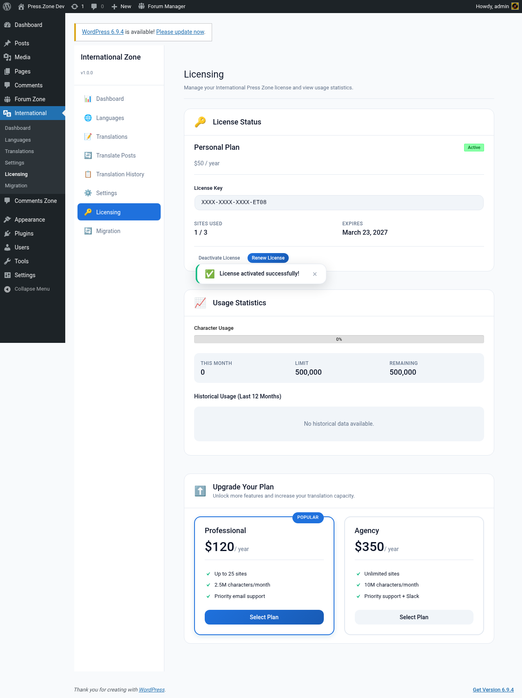This screenshot has height=698, width=522.
Task: Click the International translate icon in sidebar
Action: pos(7,113)
